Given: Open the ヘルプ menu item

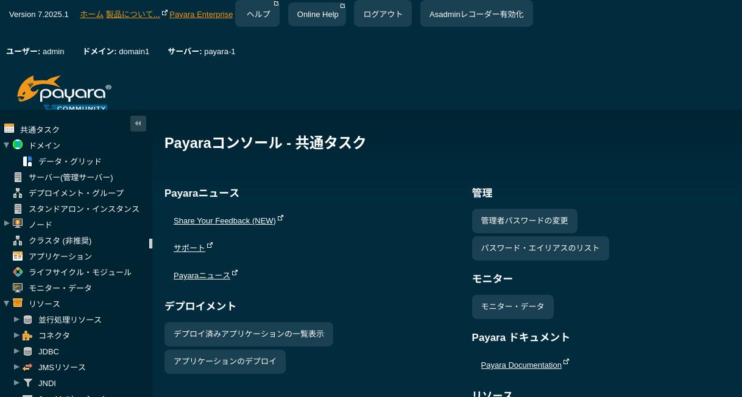Looking at the screenshot, I should (258, 13).
